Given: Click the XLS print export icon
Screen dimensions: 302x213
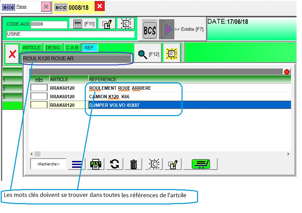Looking at the screenshot, I should (96, 164).
